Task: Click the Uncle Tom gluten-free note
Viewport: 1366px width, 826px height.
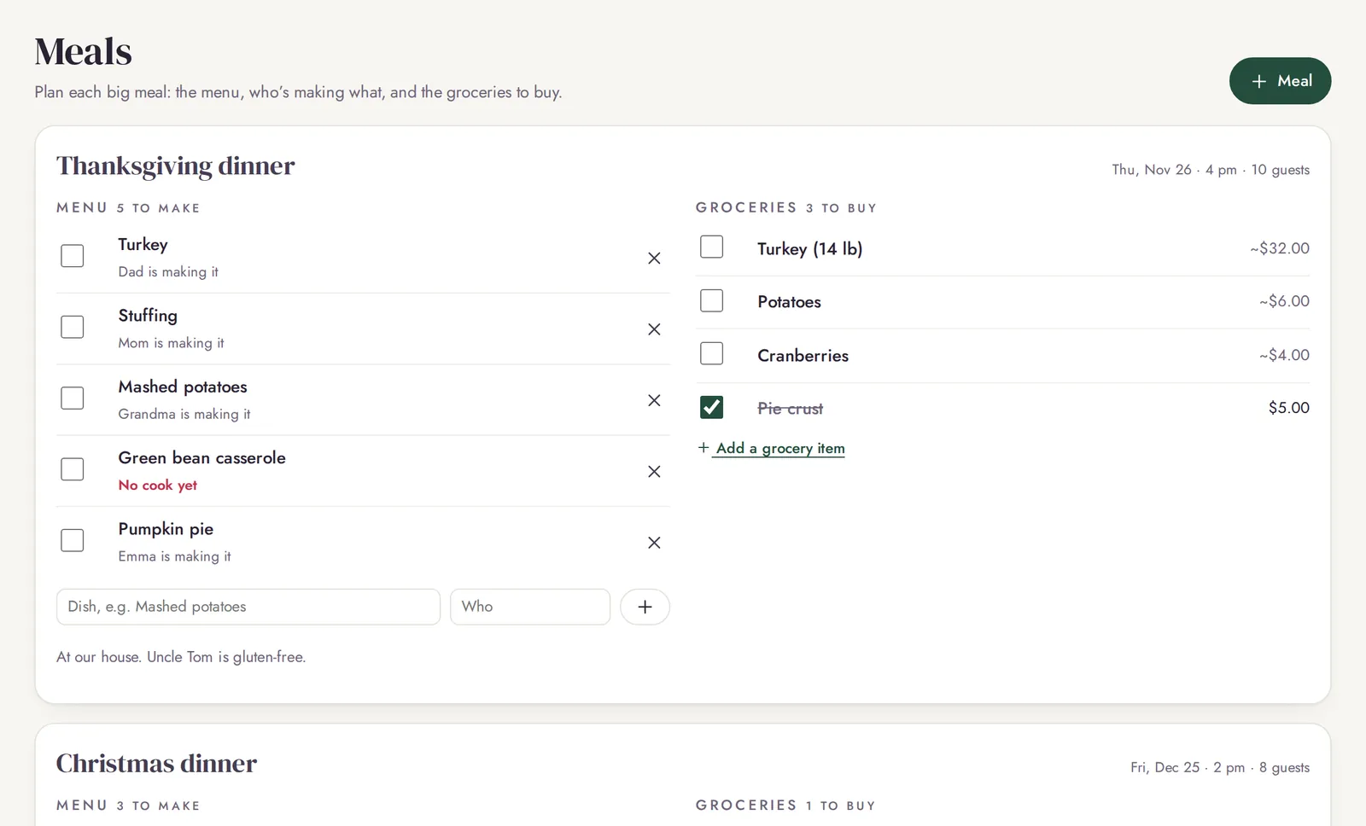Action: 181,657
